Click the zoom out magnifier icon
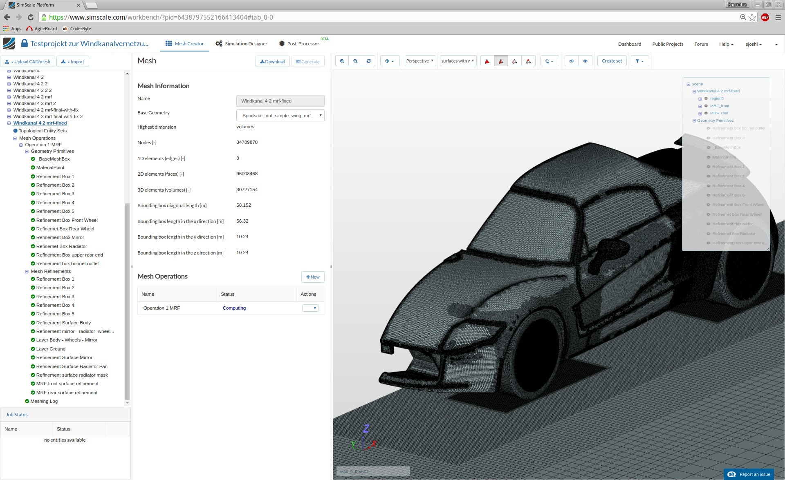 tap(355, 61)
